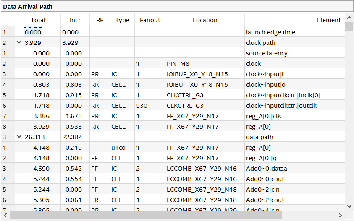Select the 'reg_A[0]|clk' element cell
Viewport: 354px width, 221px height.
(295, 116)
